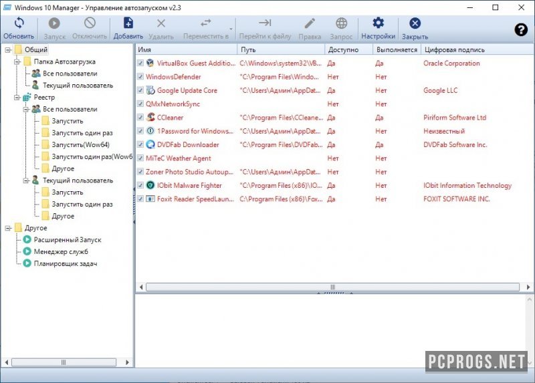Collapse Текущий пользователь under Реестр
Image resolution: width=535 pixels, height=383 pixels.
(26, 180)
